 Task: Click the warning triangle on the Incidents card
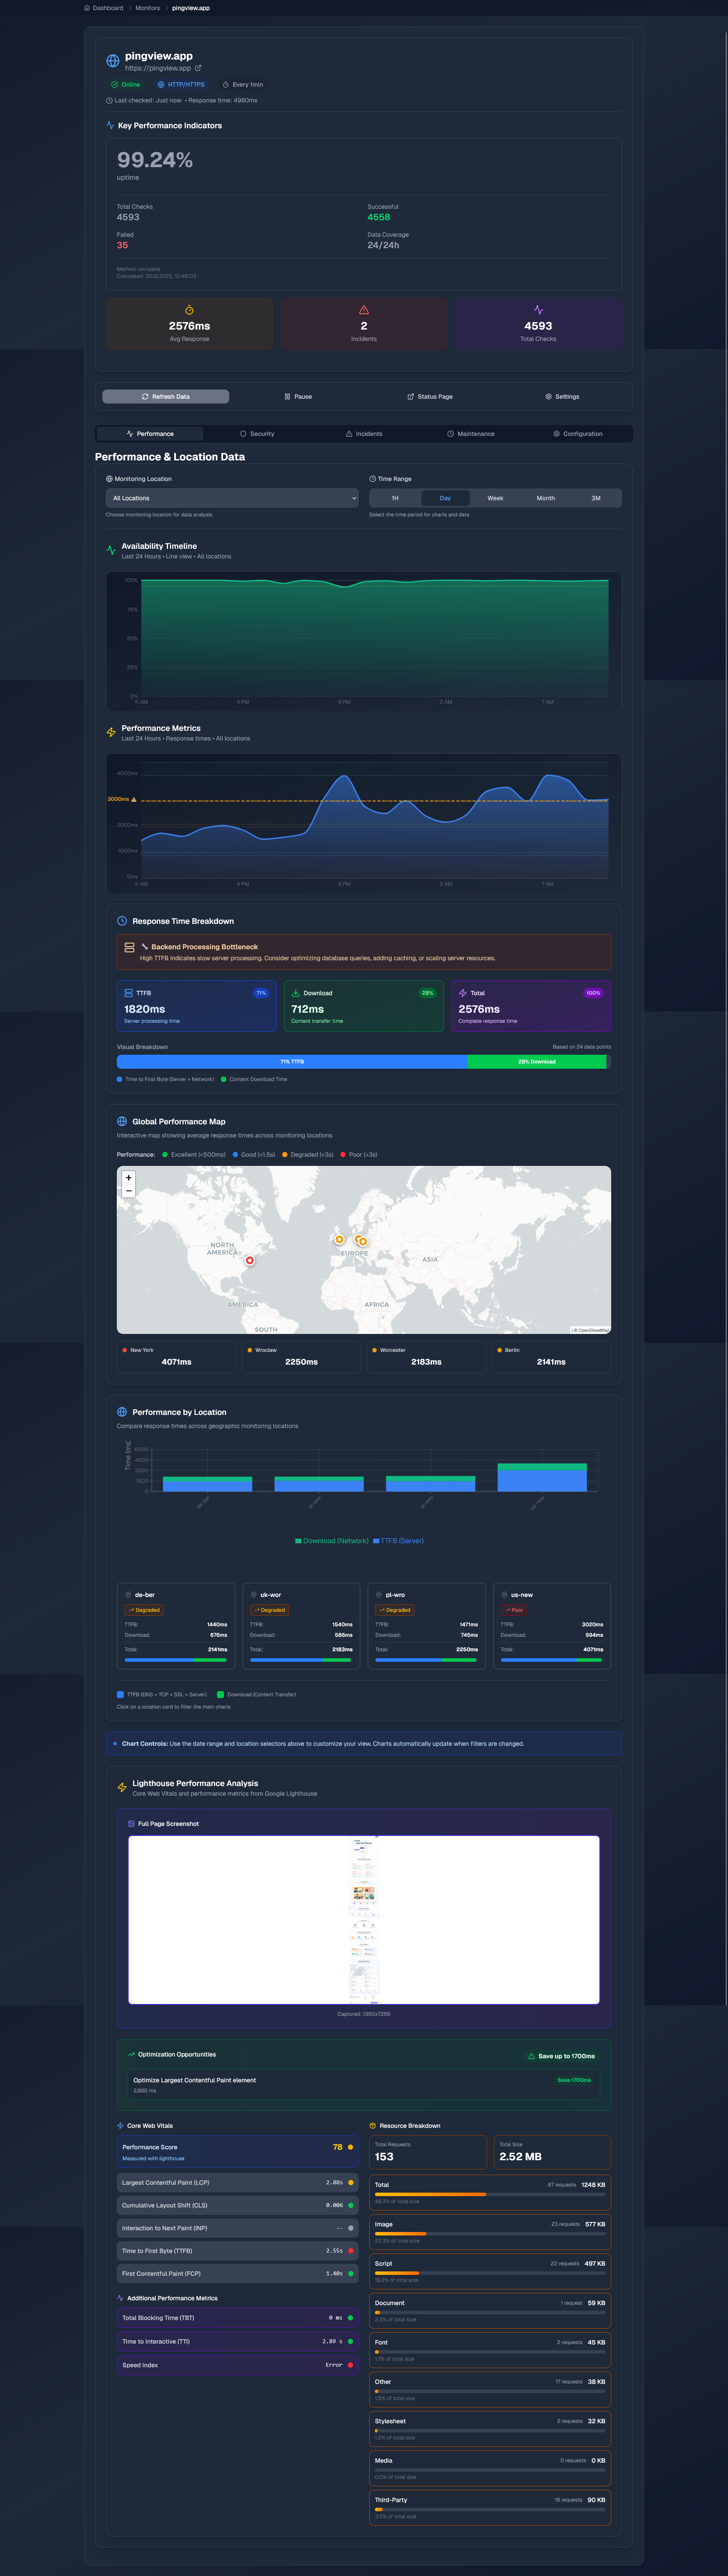point(364,310)
